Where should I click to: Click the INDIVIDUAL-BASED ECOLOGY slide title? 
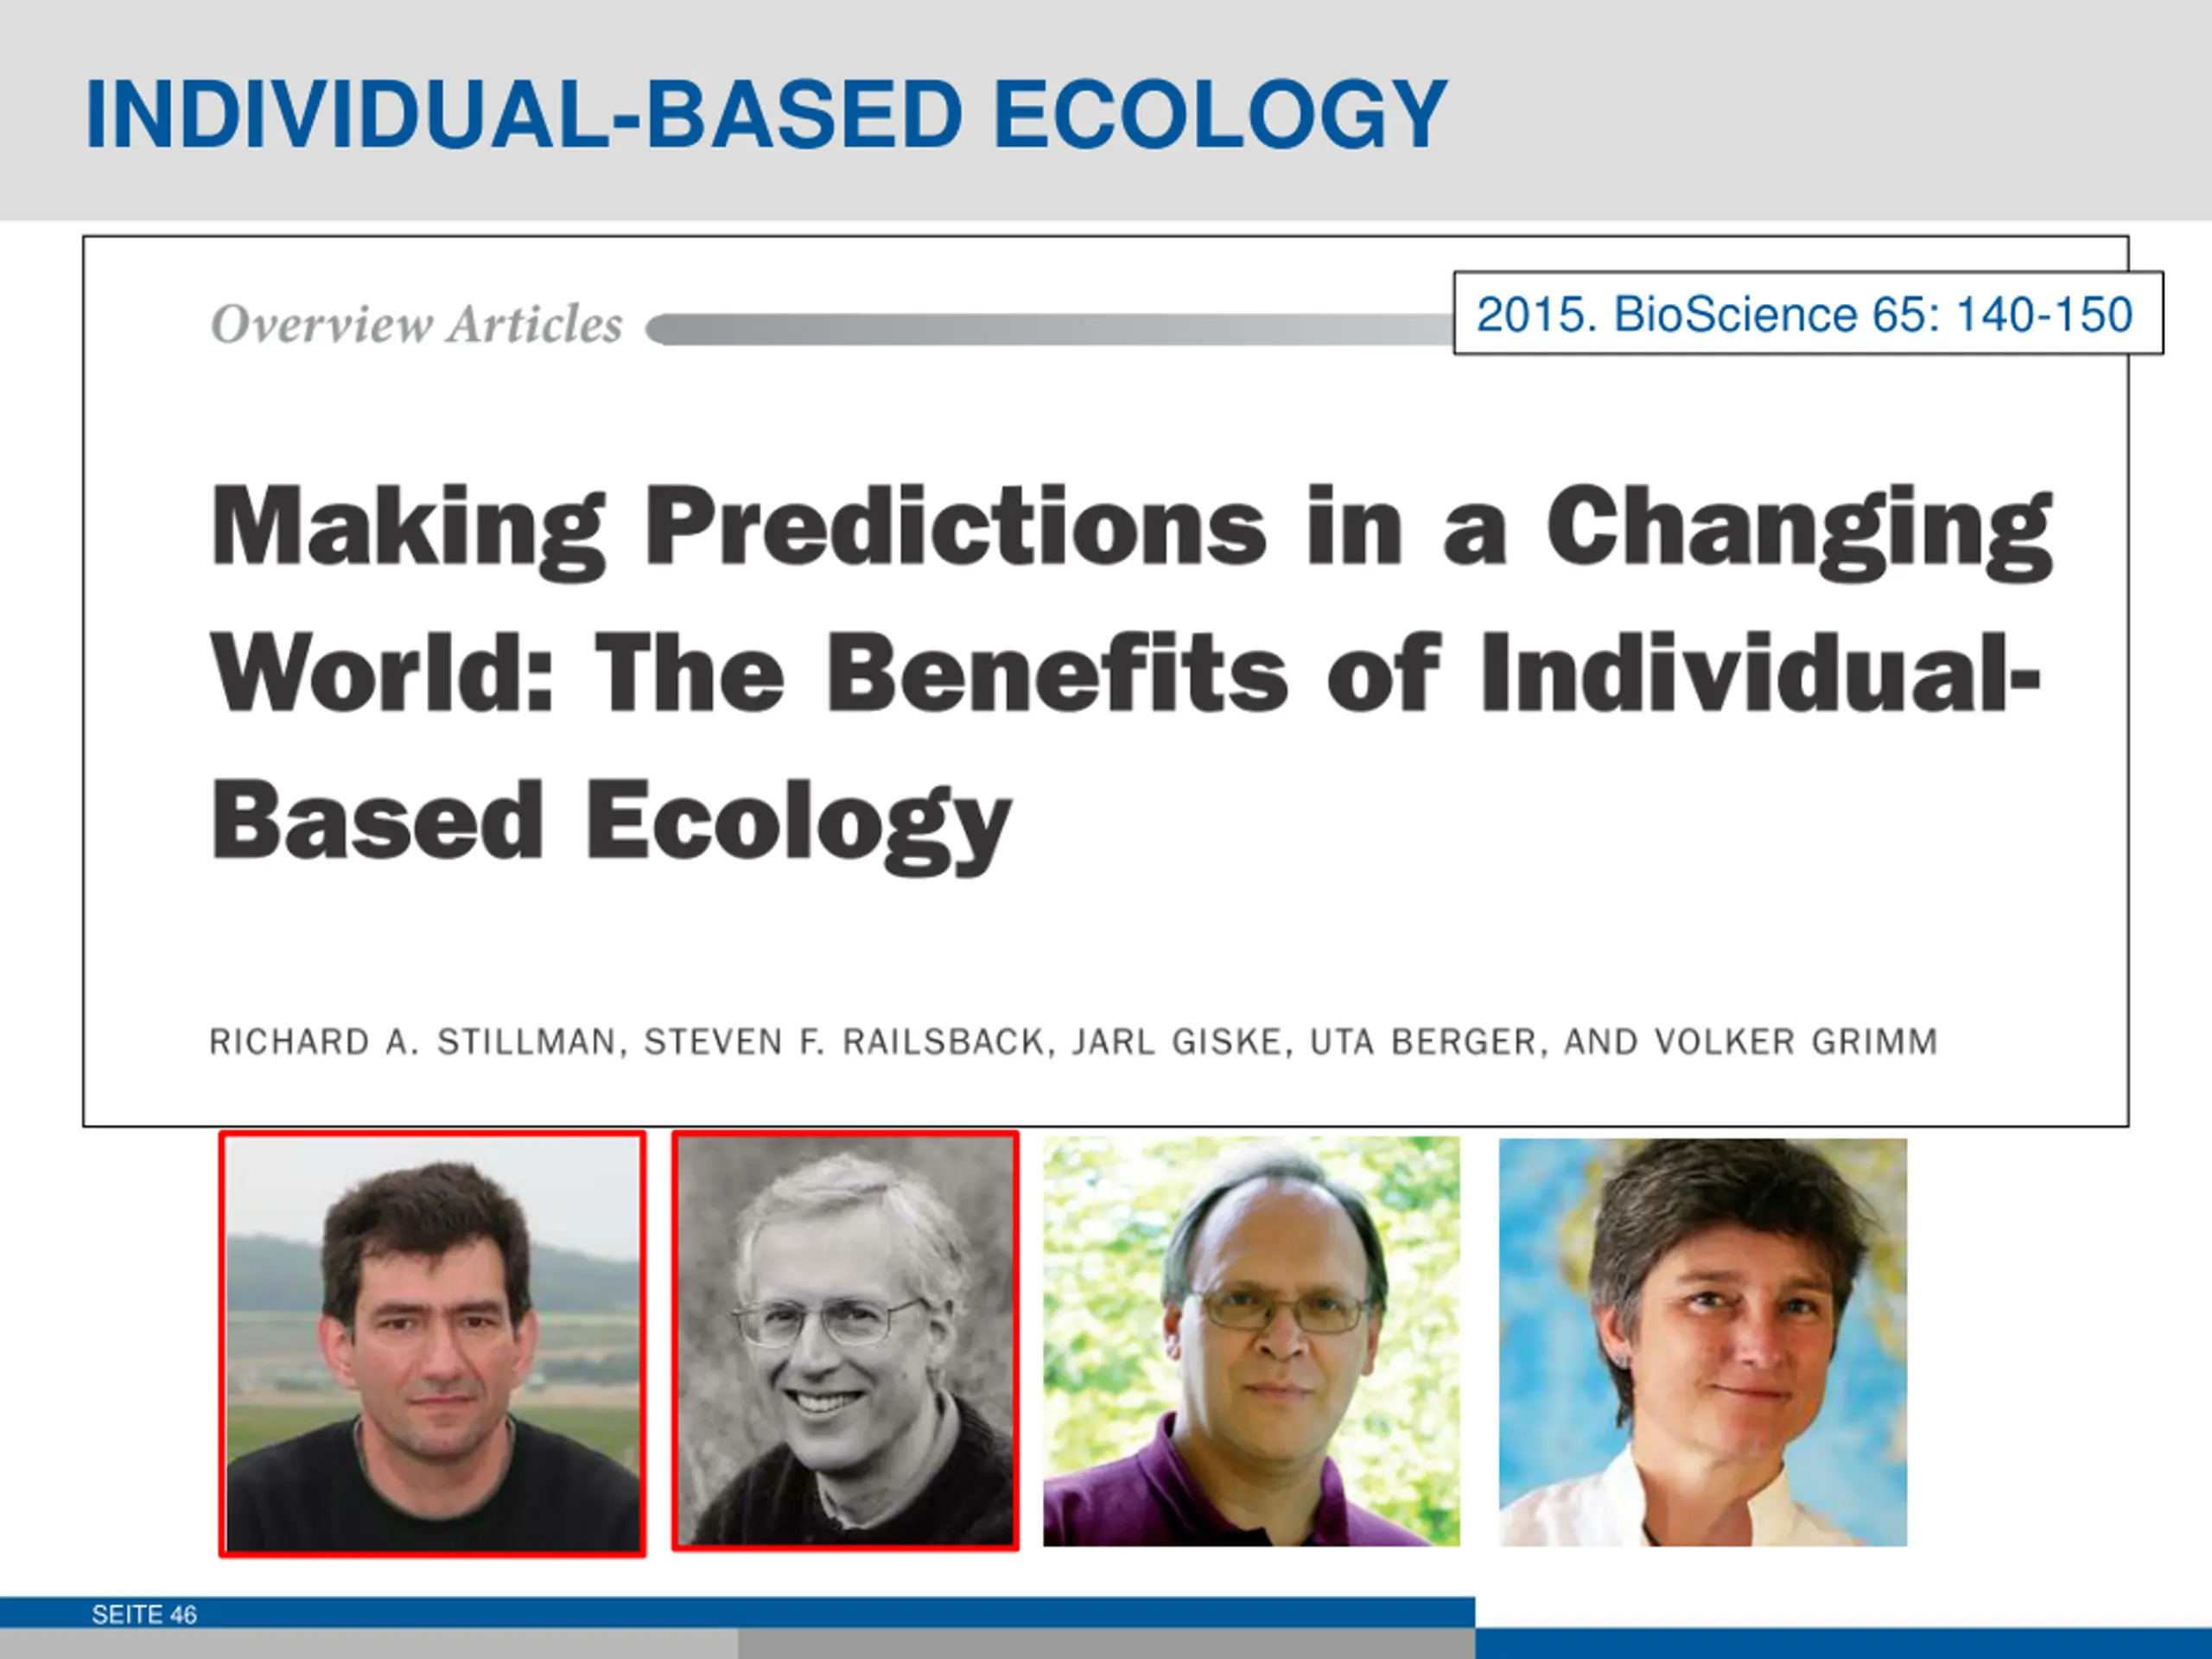pos(766,115)
